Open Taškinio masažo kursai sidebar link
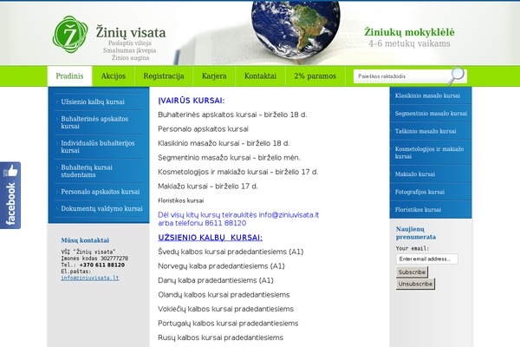 (x=426, y=132)
